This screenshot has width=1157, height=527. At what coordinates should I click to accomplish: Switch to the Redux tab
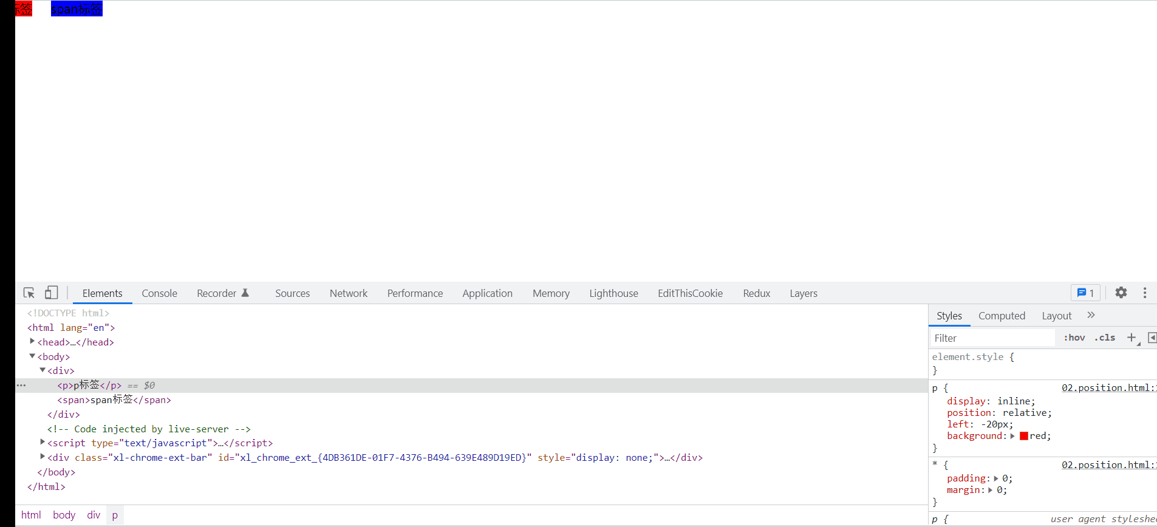click(757, 293)
